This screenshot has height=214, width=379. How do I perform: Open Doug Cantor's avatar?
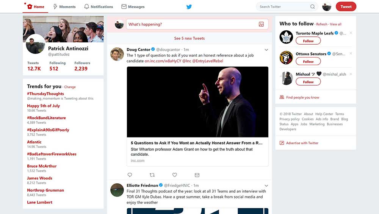pos(117,54)
